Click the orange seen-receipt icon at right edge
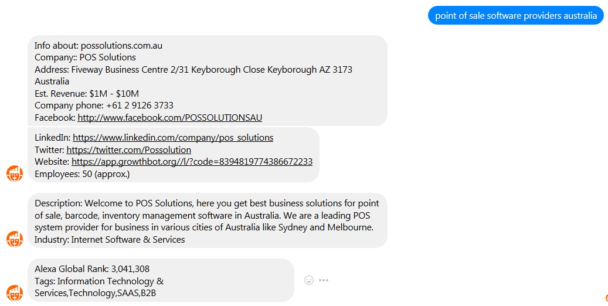 [606, 298]
